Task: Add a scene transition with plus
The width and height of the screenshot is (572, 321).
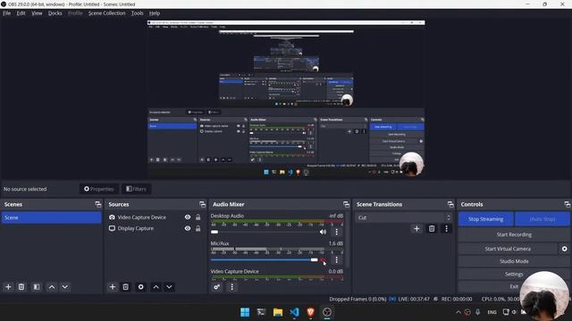Action: (416, 228)
